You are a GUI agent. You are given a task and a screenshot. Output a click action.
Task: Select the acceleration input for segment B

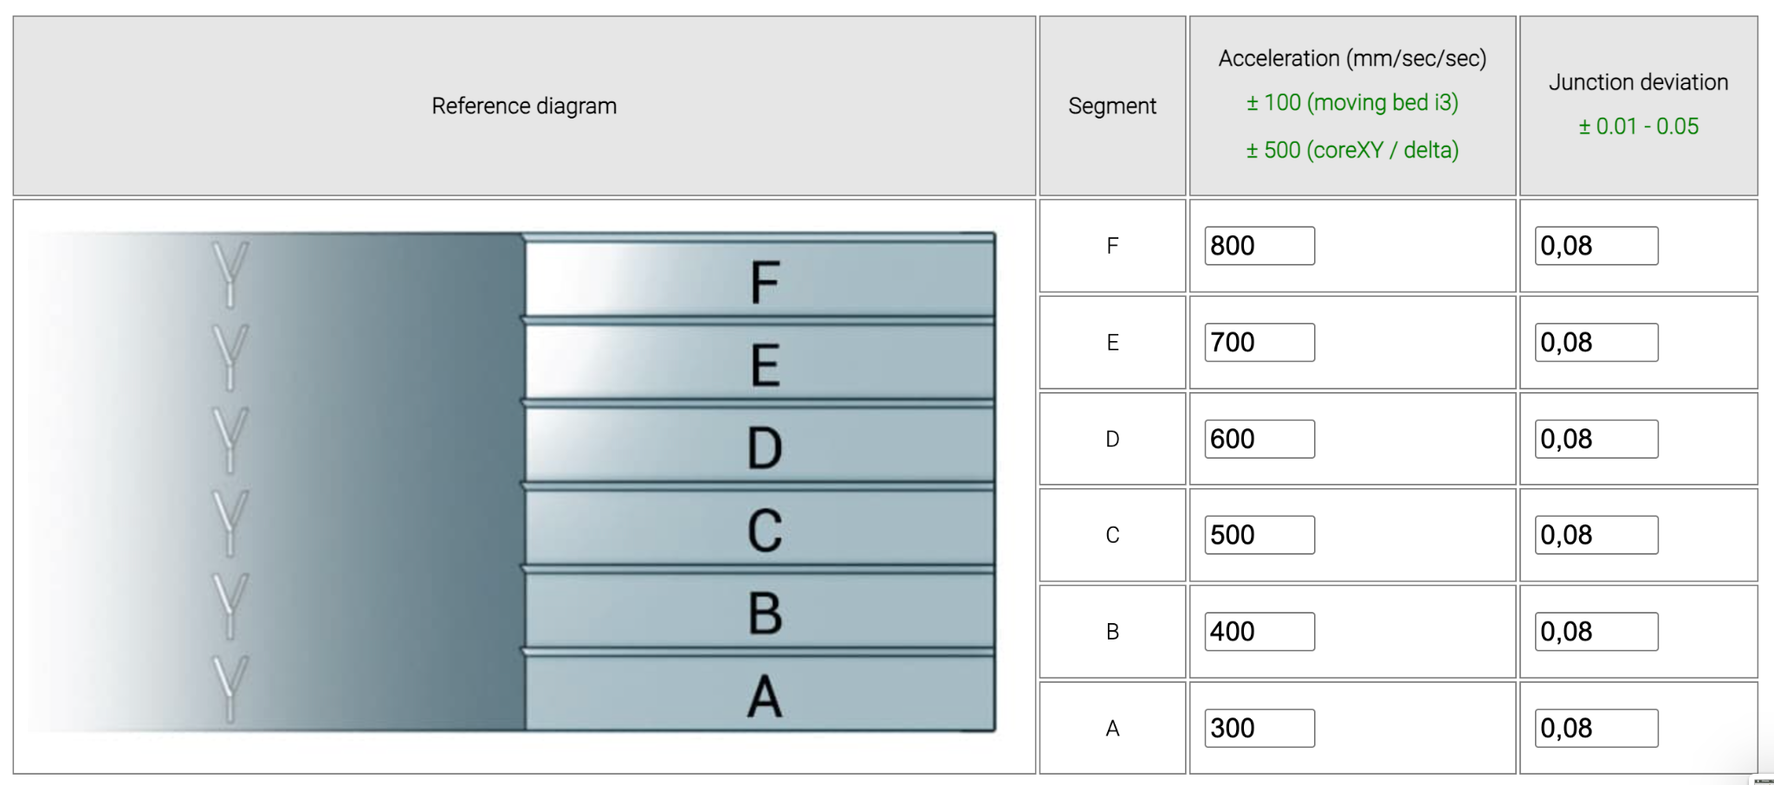(x=1259, y=632)
